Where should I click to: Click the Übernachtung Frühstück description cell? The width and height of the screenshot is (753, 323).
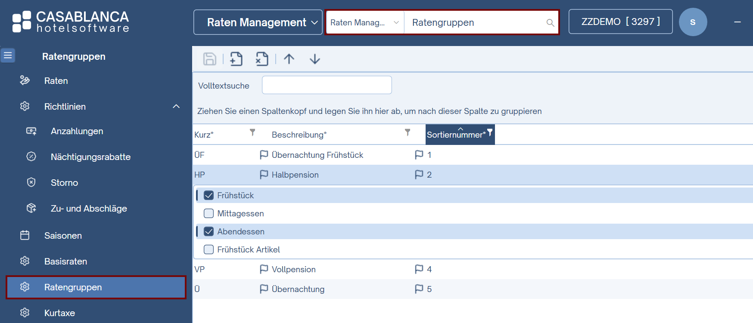[x=317, y=155]
